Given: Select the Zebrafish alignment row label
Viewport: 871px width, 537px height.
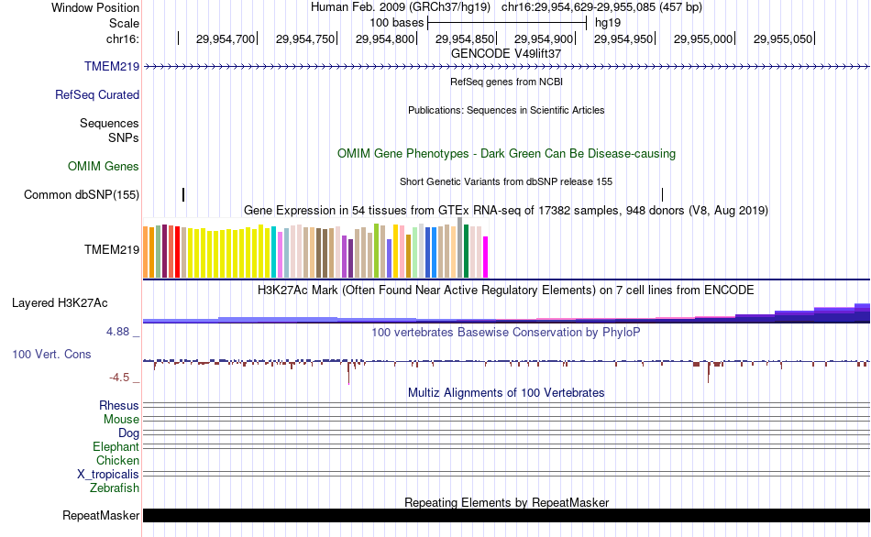Looking at the screenshot, I should tap(115, 488).
